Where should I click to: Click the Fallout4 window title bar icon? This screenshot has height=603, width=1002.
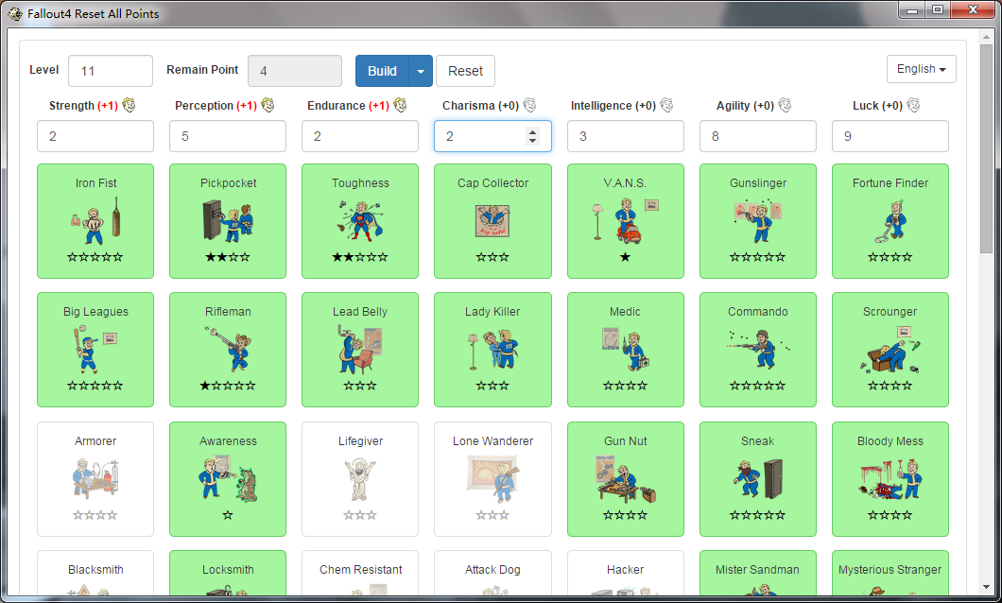(x=15, y=13)
